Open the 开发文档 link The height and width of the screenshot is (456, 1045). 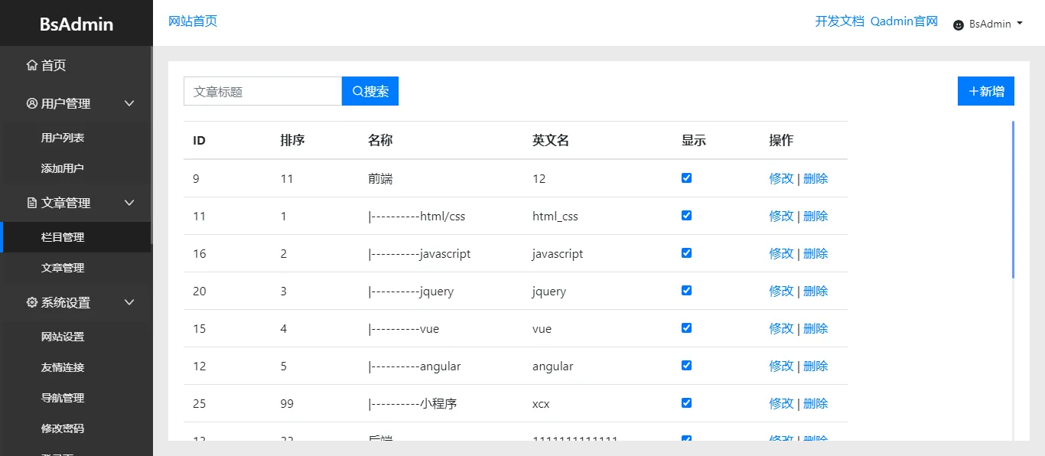tap(839, 21)
